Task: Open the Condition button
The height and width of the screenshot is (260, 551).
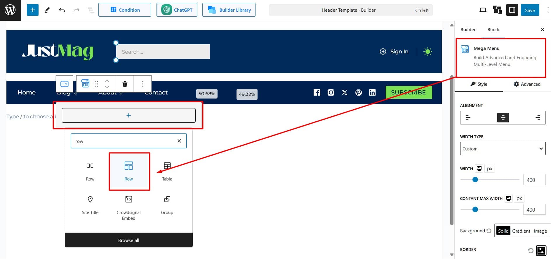Action: (125, 10)
